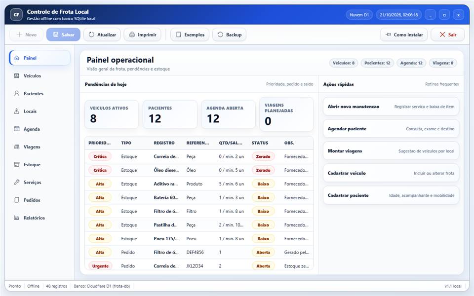Click the plus icon on Novo
Viewport: 474px width, 296px height.
tap(19, 35)
